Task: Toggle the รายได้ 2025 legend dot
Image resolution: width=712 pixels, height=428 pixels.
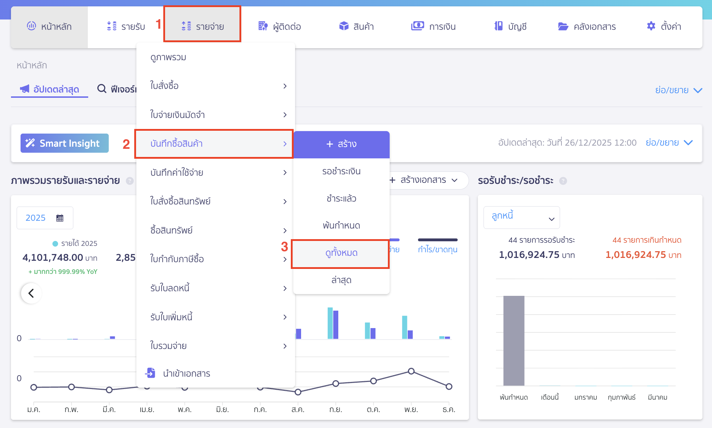Action: tap(55, 243)
